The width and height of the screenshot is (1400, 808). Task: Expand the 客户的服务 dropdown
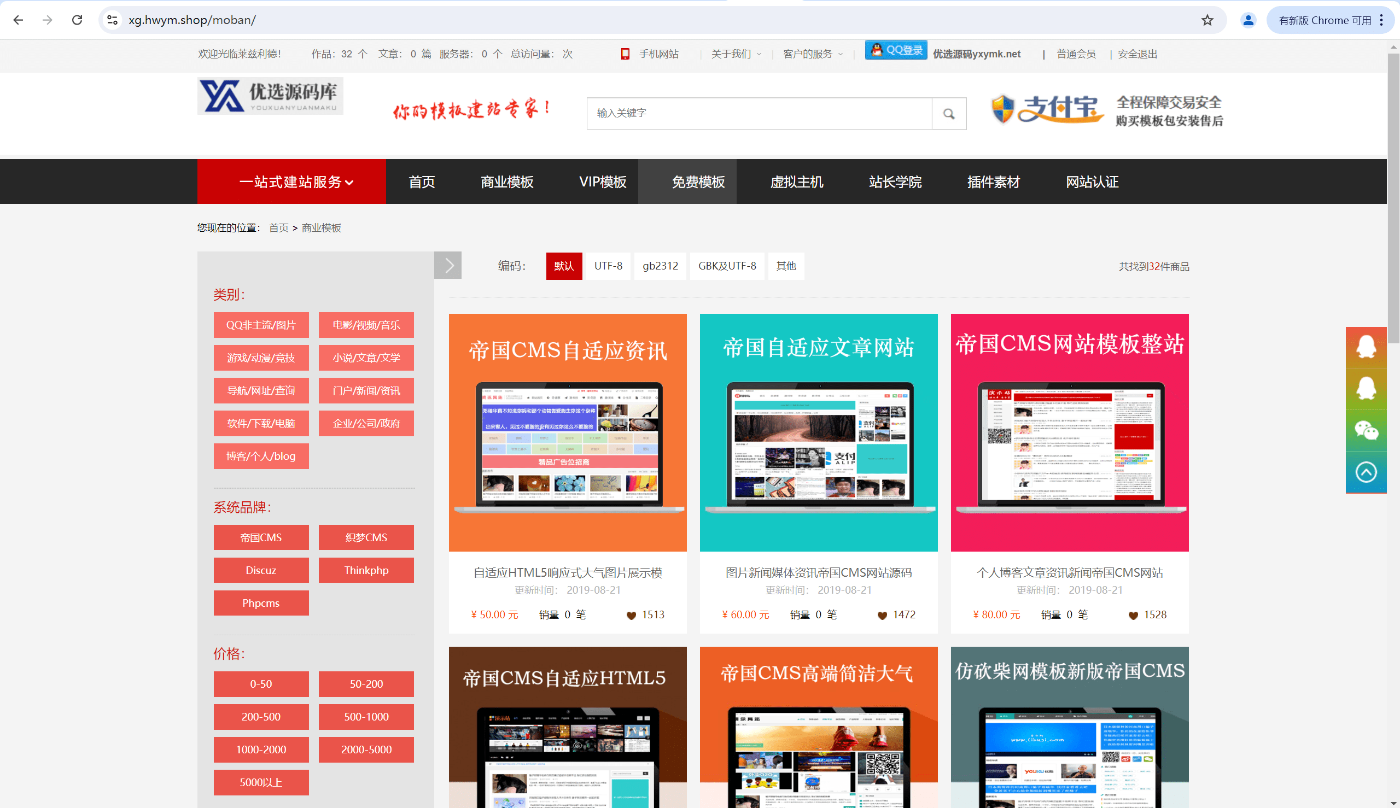tap(813, 54)
